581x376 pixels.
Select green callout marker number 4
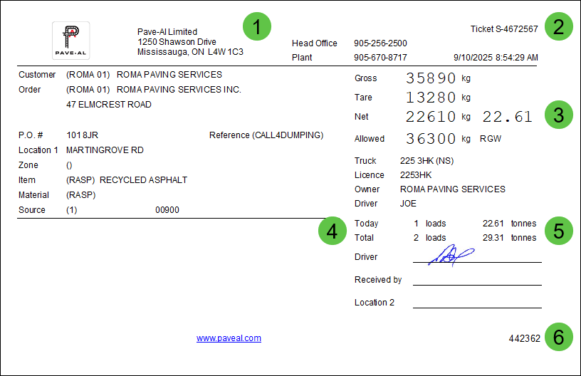[x=332, y=231]
